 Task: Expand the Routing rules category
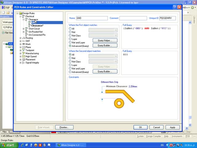pos(21,38)
